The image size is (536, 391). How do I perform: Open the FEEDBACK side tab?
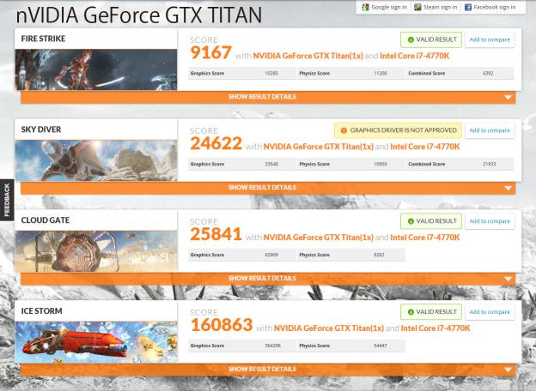(x=7, y=200)
